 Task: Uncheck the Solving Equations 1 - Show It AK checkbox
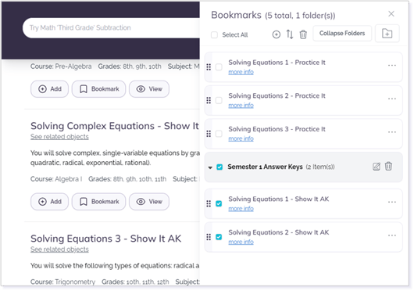point(219,203)
